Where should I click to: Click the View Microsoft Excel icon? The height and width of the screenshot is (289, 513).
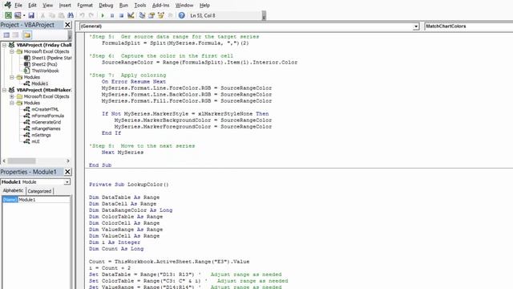8,15
